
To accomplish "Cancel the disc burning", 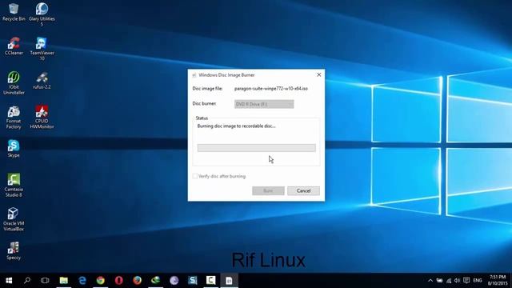I will 303,190.
